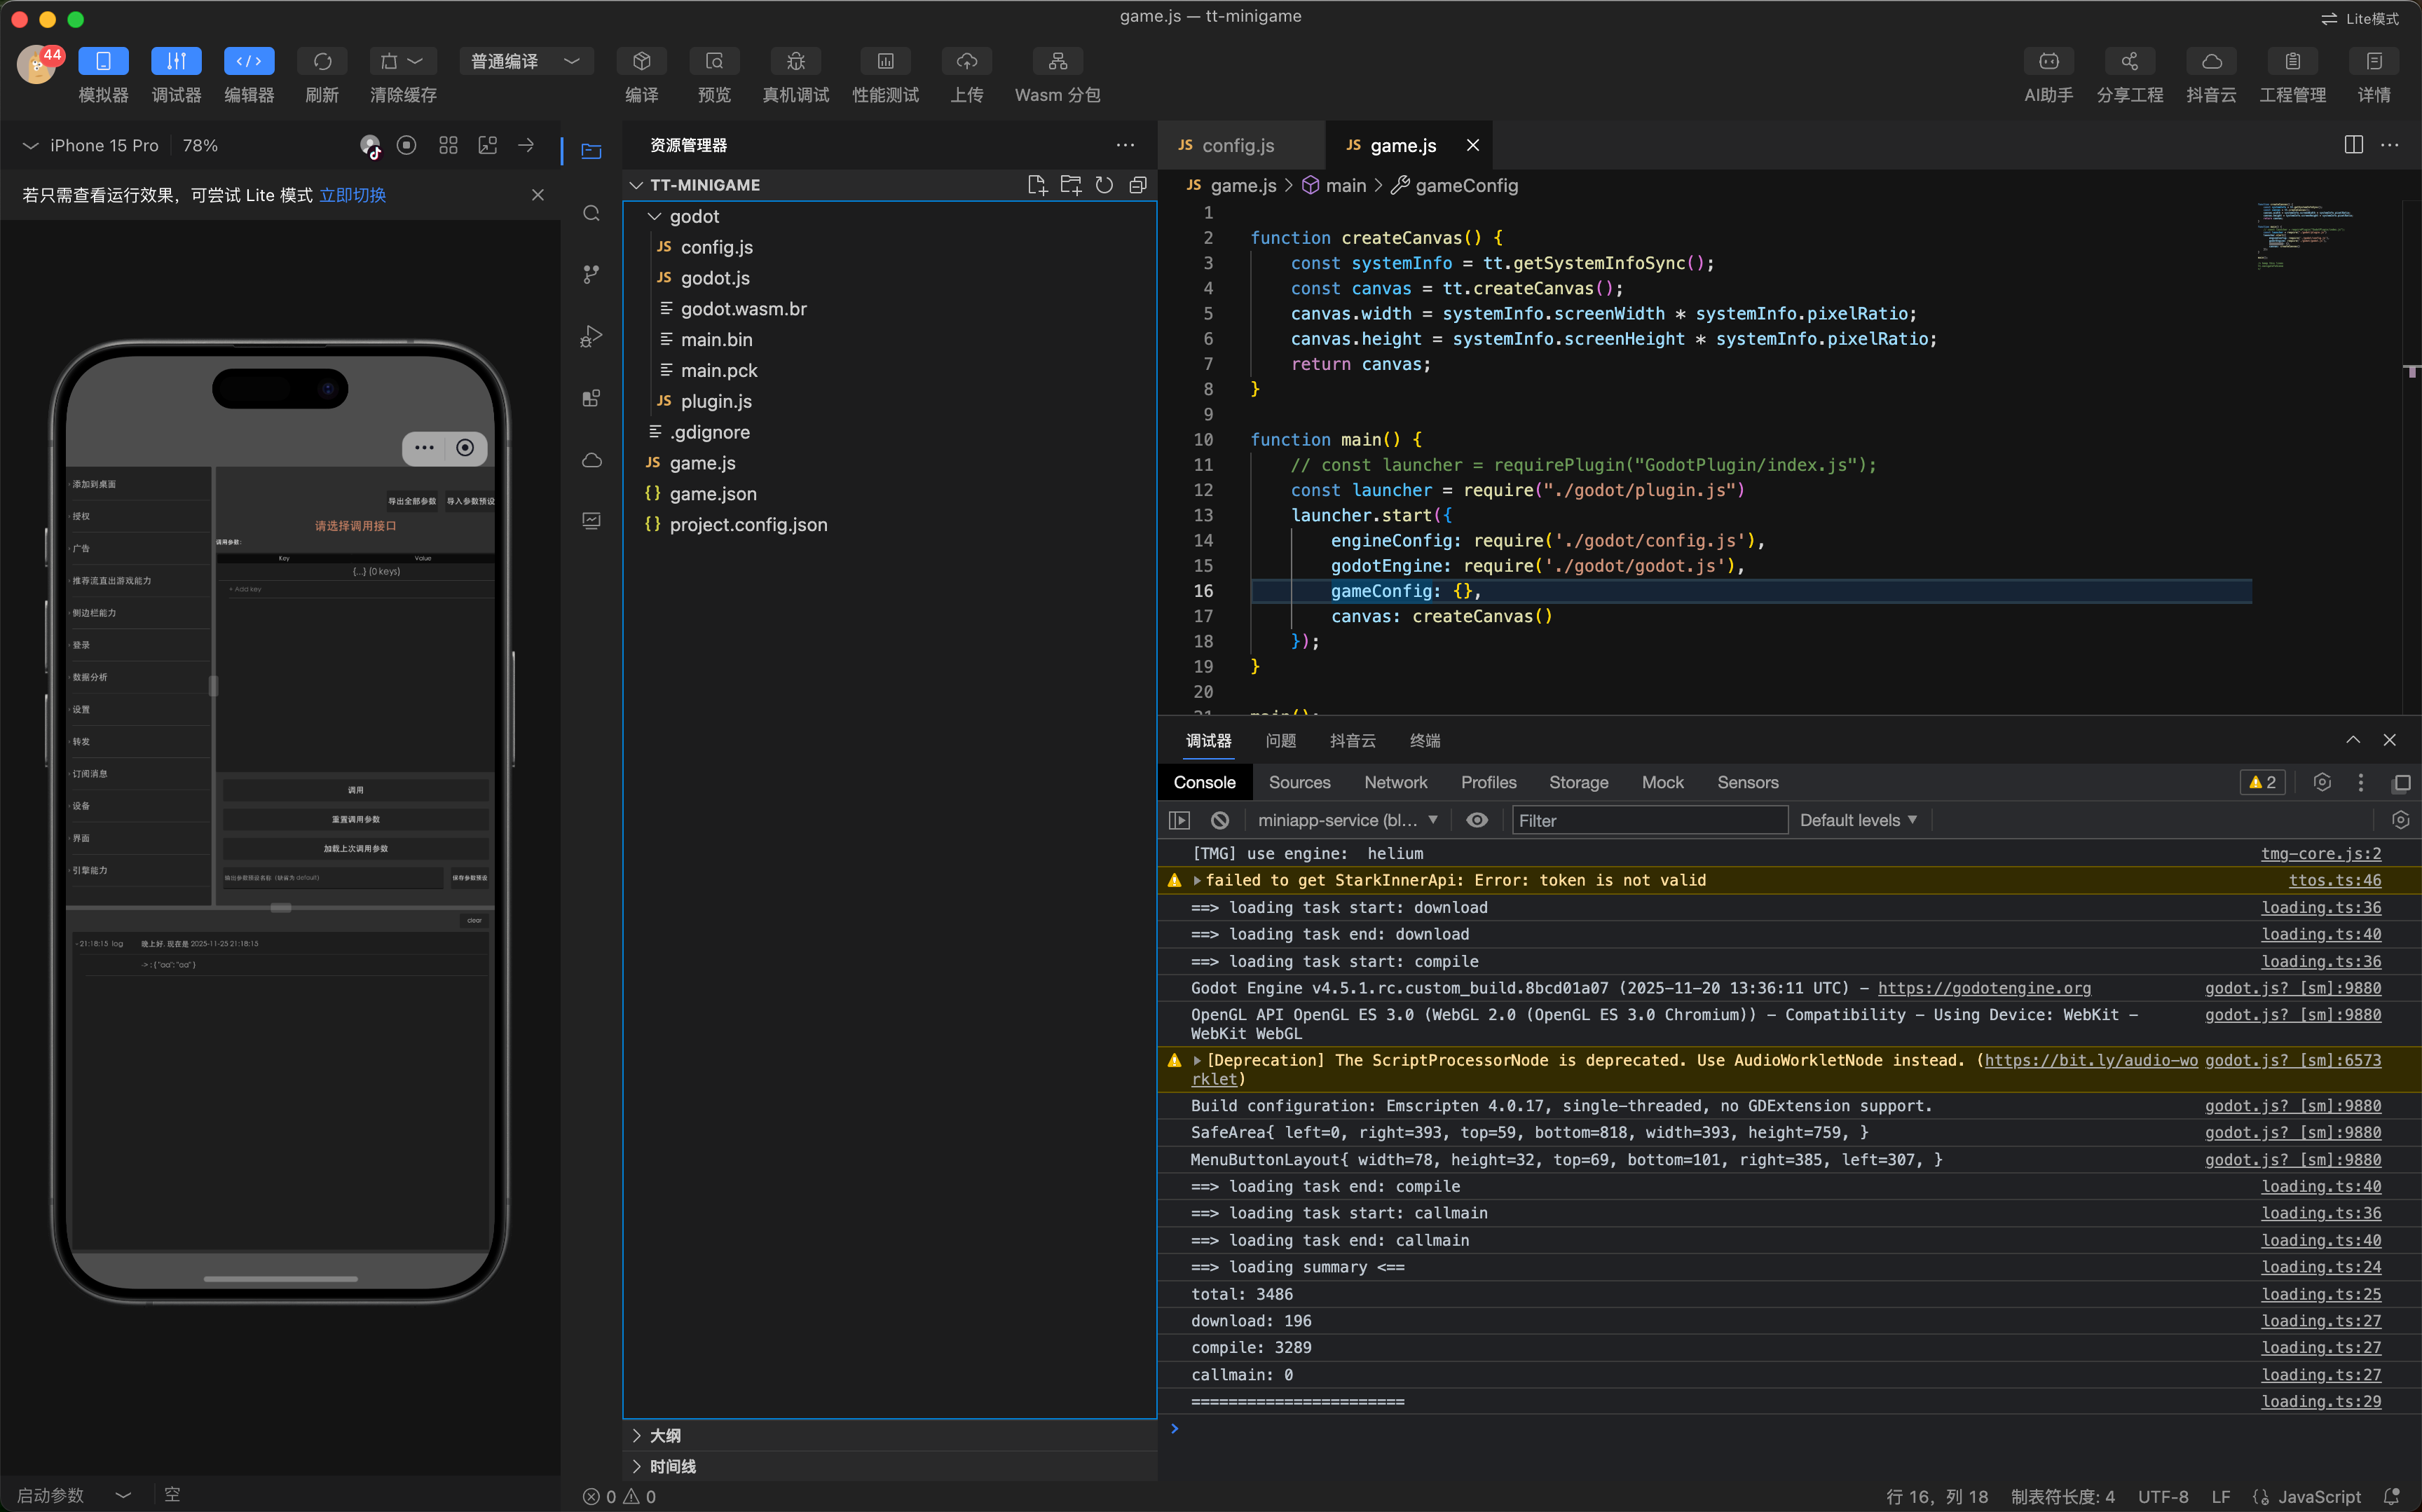Open source control icon in sidebar
The image size is (2422, 1512).
click(x=591, y=274)
